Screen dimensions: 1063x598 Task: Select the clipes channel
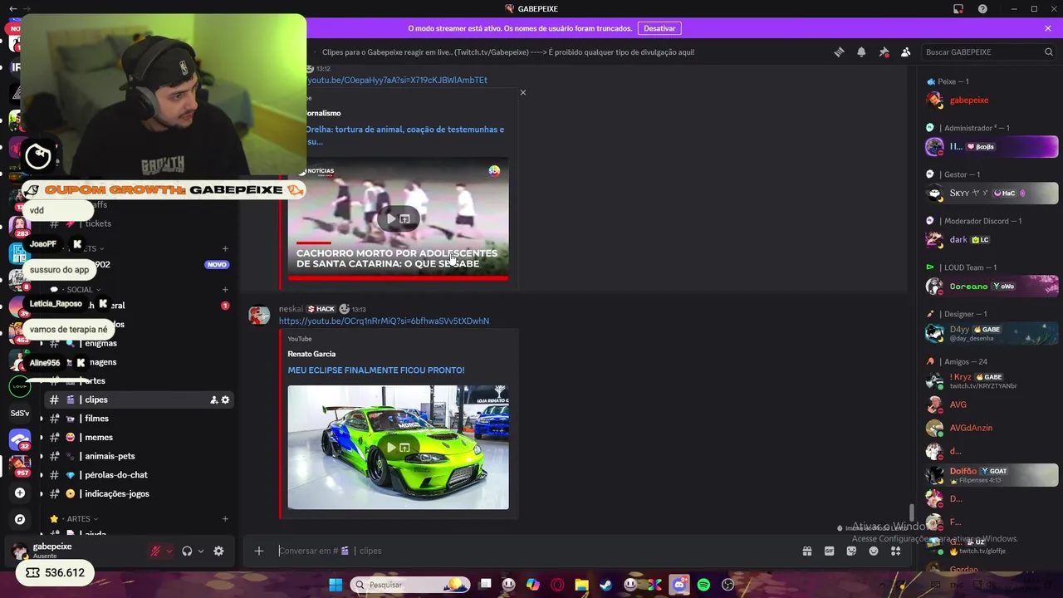click(x=138, y=399)
